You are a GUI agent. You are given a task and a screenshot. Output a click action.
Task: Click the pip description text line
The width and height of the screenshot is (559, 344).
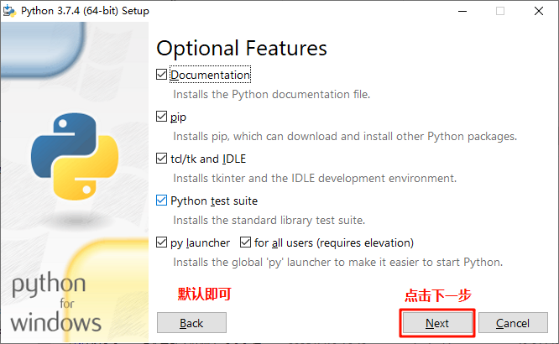344,136
